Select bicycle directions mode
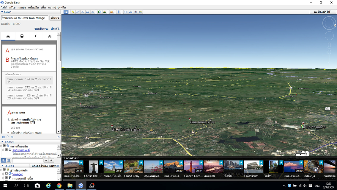The width and height of the screenshot is (337, 190). pos(50,36)
